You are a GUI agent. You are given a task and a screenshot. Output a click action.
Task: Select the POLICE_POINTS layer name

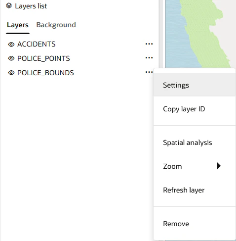[x=43, y=58]
